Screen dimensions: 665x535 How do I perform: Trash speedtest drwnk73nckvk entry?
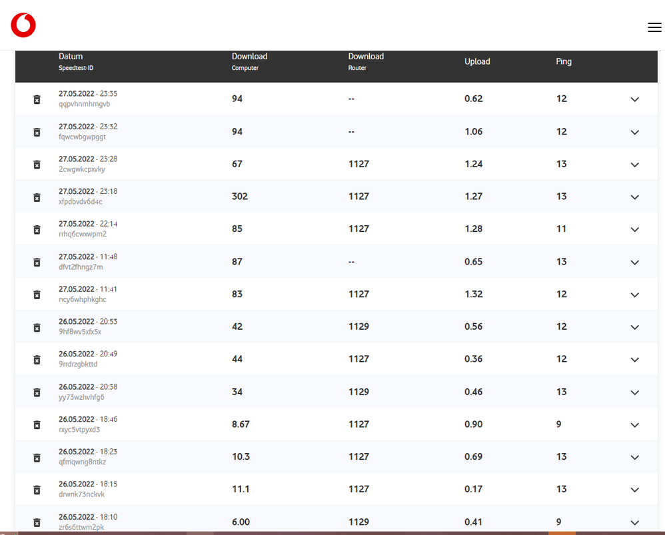coord(37,490)
